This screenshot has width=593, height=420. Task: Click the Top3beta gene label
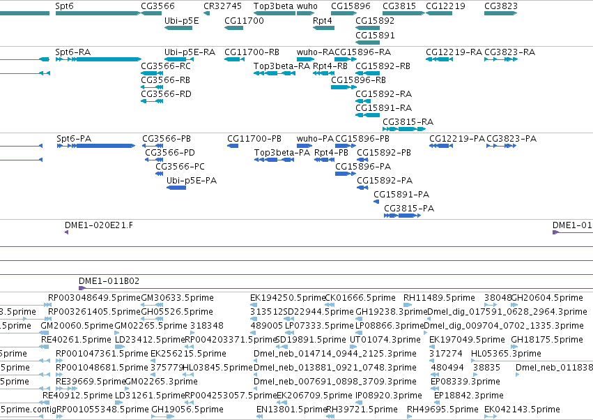point(273,6)
